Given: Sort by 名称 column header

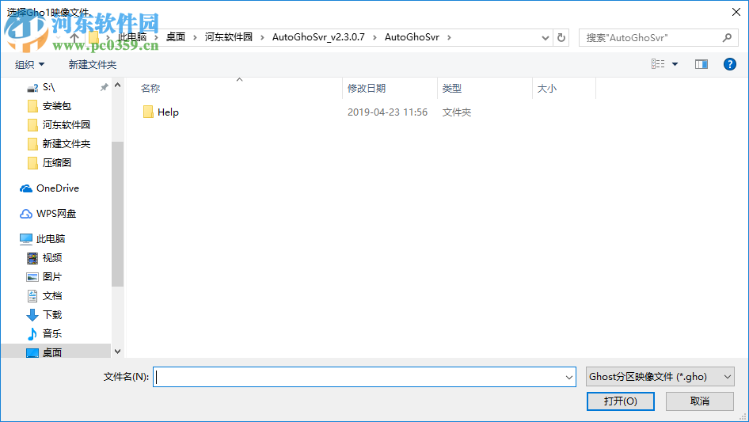Looking at the screenshot, I should coord(150,89).
